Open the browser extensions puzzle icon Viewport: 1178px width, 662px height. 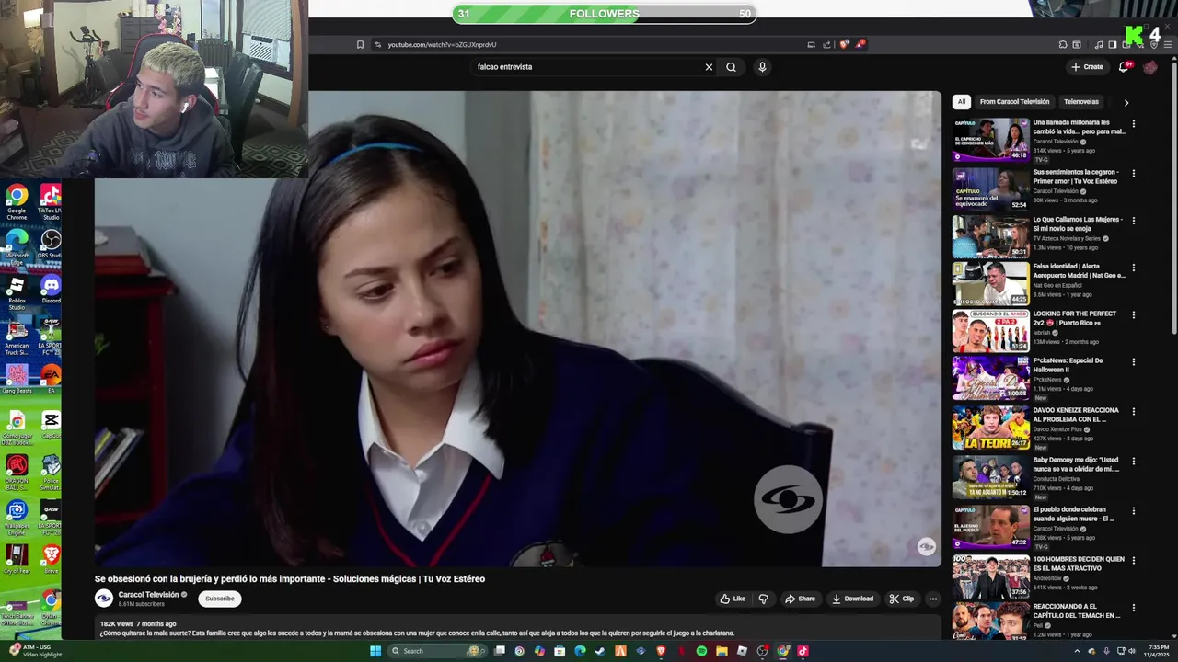pyautogui.click(x=1063, y=44)
